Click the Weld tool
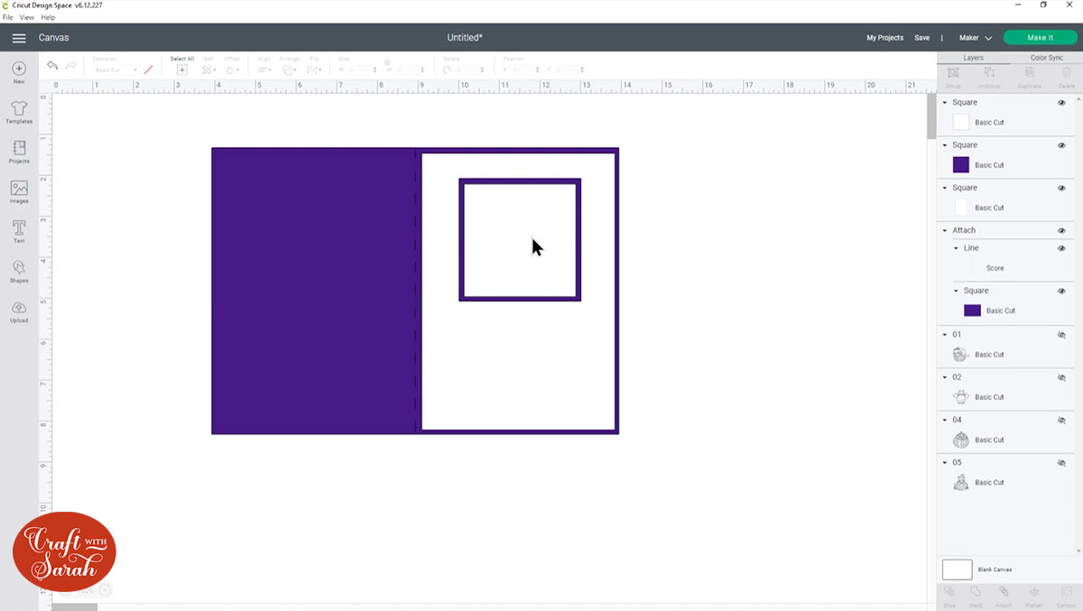The width and height of the screenshot is (1083, 611). (x=976, y=596)
